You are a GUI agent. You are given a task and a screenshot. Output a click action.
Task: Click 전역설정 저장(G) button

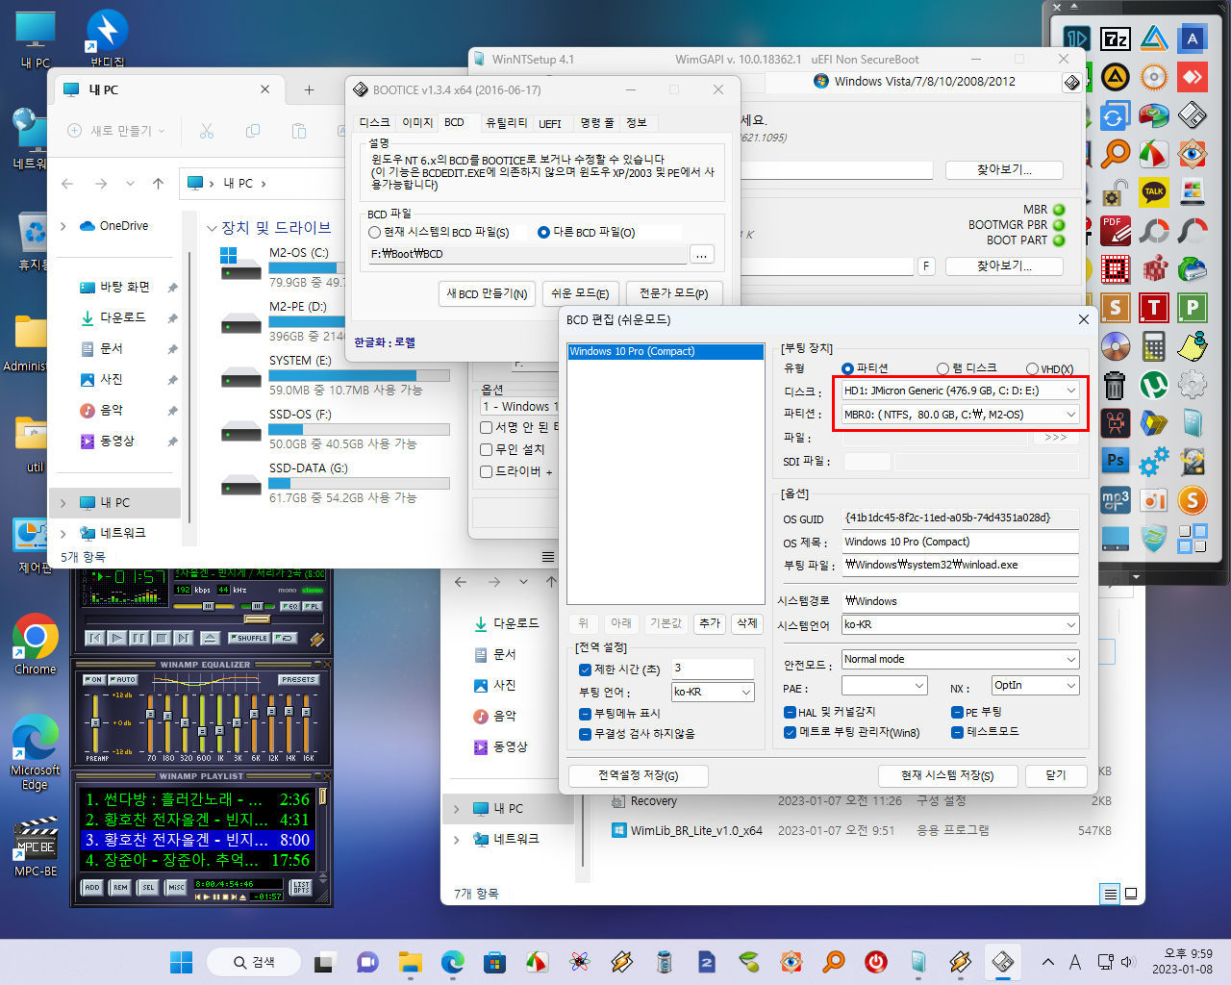click(639, 775)
